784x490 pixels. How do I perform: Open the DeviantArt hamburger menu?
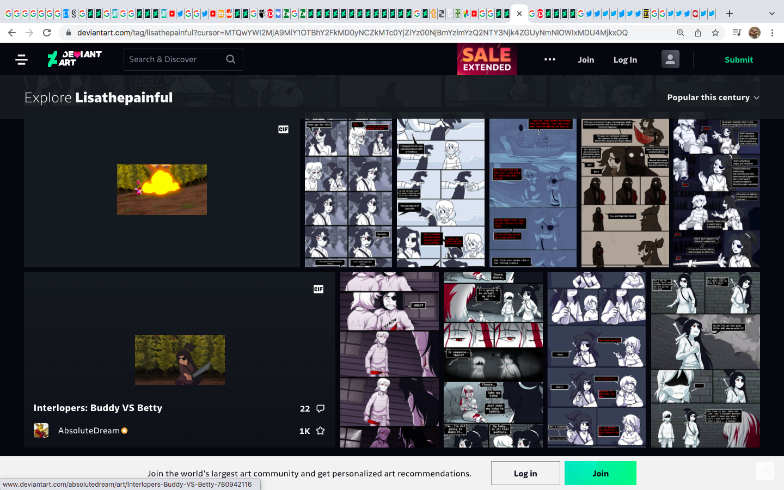coord(22,59)
